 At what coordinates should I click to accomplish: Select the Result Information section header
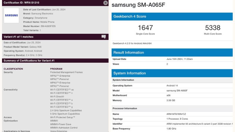[x=129, y=53]
